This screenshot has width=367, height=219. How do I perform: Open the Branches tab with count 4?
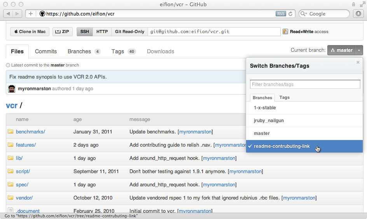click(84, 51)
